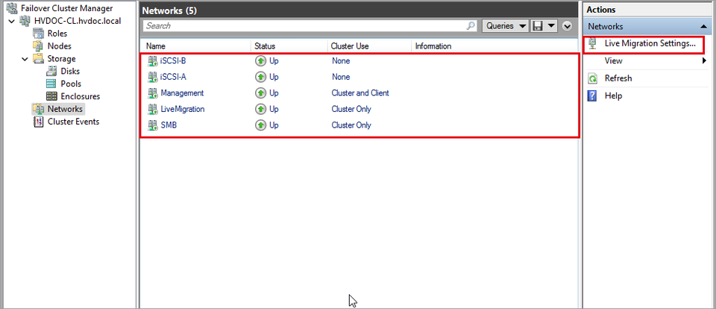Click the Live Migration Settings icon
The image size is (716, 309).
pyautogui.click(x=593, y=43)
